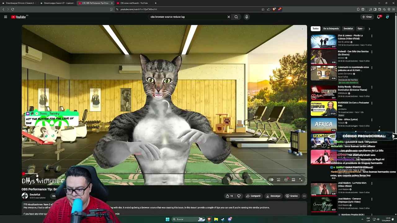Image resolution: width=397 pixels, height=223 pixels.
Task: Play Zion & Lennox Pierdo La Cabeza thumbnail
Action: [323, 41]
